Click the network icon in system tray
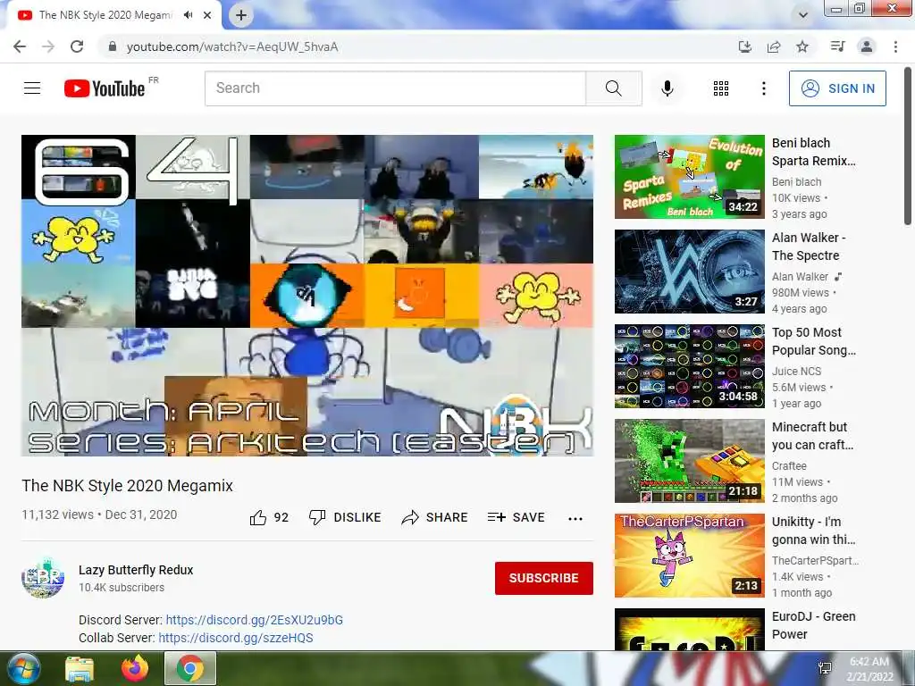915x686 pixels. (825, 668)
